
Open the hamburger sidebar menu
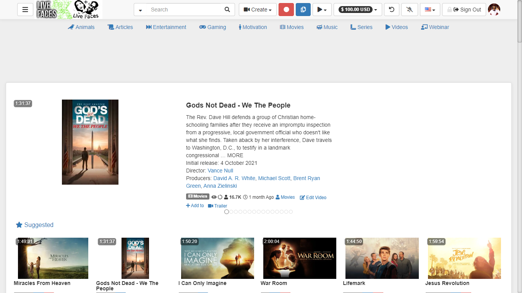pos(25,10)
